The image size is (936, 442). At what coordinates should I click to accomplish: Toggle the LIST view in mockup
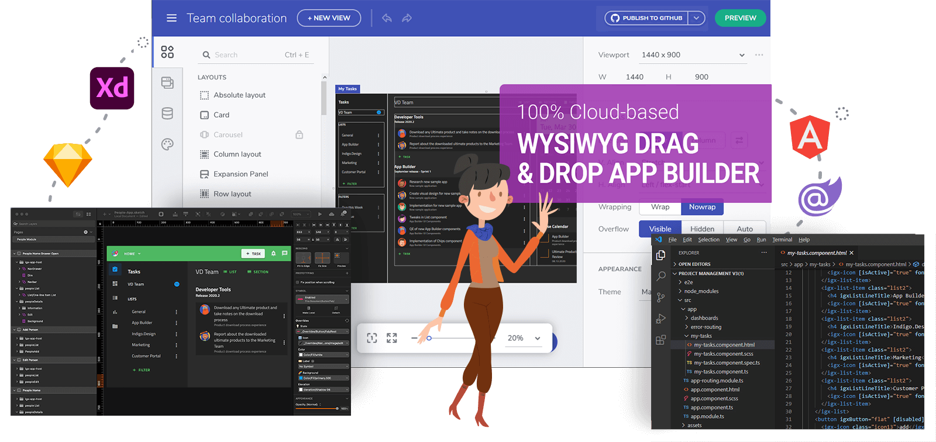tap(230, 272)
